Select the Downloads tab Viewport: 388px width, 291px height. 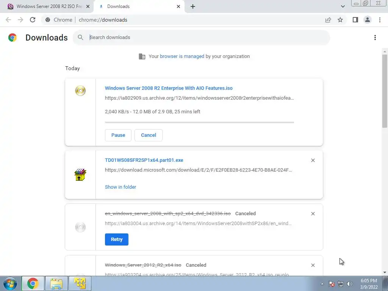[140, 6]
